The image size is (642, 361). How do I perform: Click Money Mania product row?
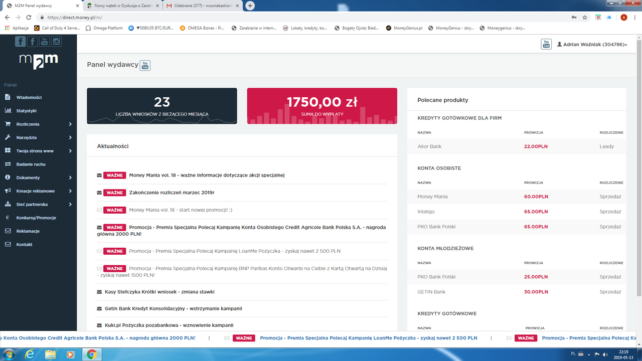coord(517,197)
